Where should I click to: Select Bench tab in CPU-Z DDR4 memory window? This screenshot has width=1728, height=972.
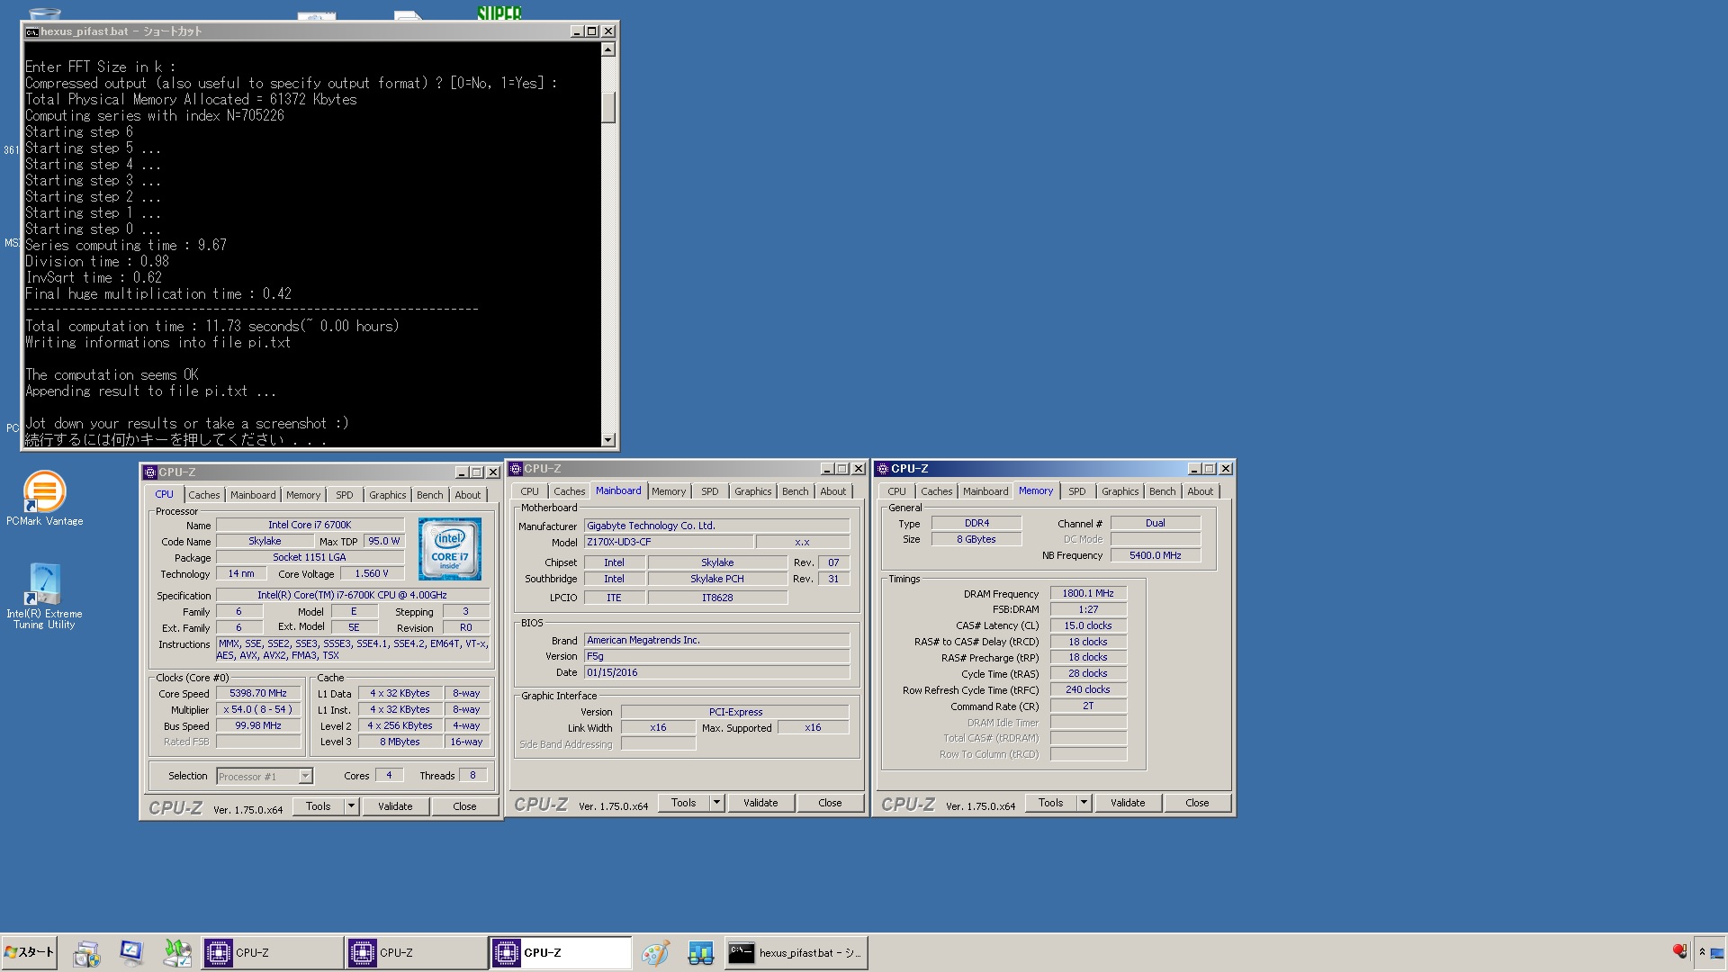[x=1163, y=491]
